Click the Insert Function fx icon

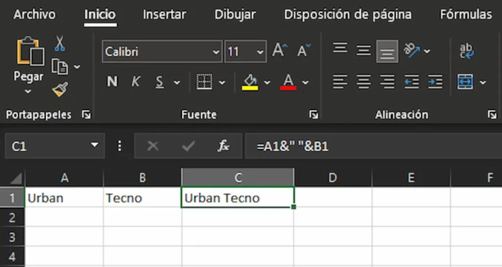pos(224,146)
